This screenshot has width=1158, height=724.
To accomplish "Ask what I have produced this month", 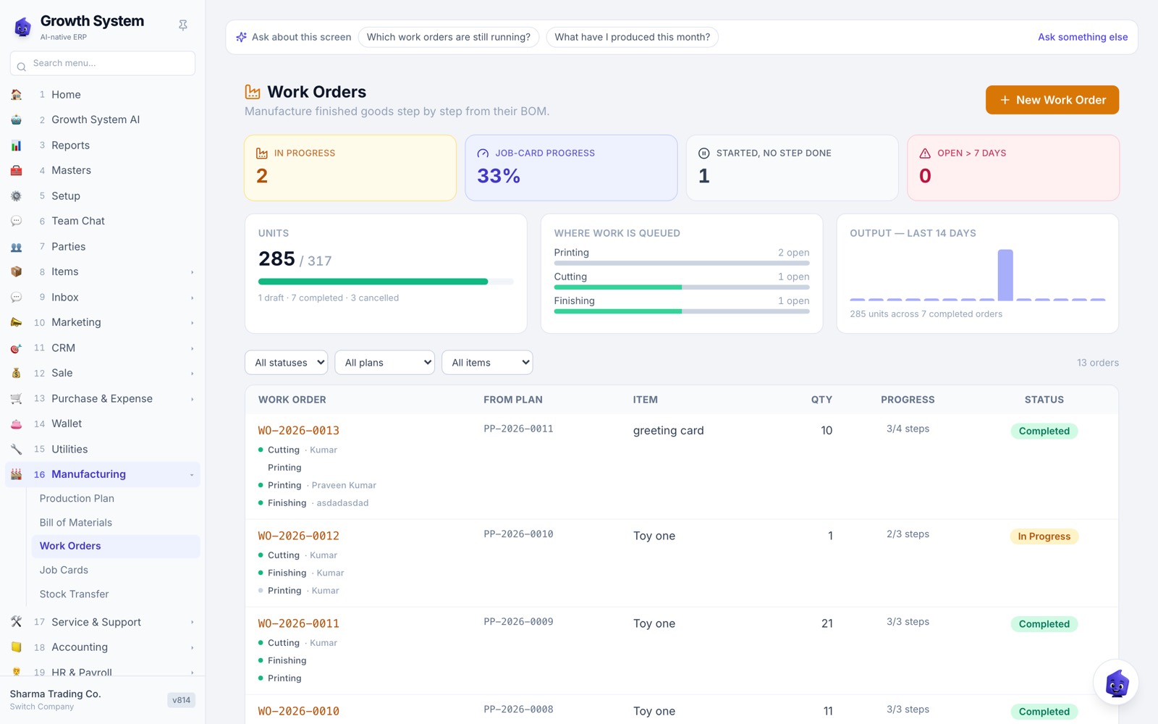I will click(633, 37).
